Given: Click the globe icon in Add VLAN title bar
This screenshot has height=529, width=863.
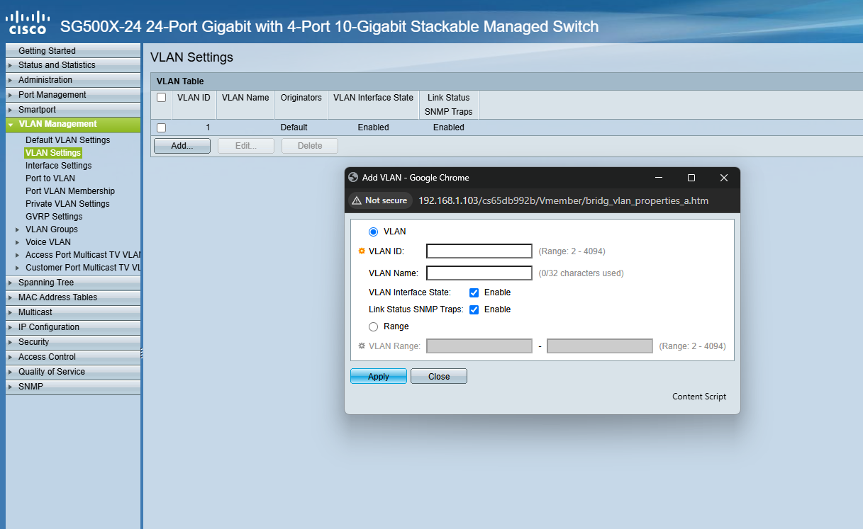Looking at the screenshot, I should tap(352, 178).
